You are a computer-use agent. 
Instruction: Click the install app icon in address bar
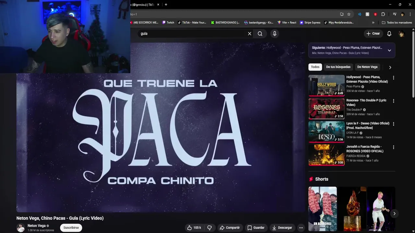click(342, 14)
